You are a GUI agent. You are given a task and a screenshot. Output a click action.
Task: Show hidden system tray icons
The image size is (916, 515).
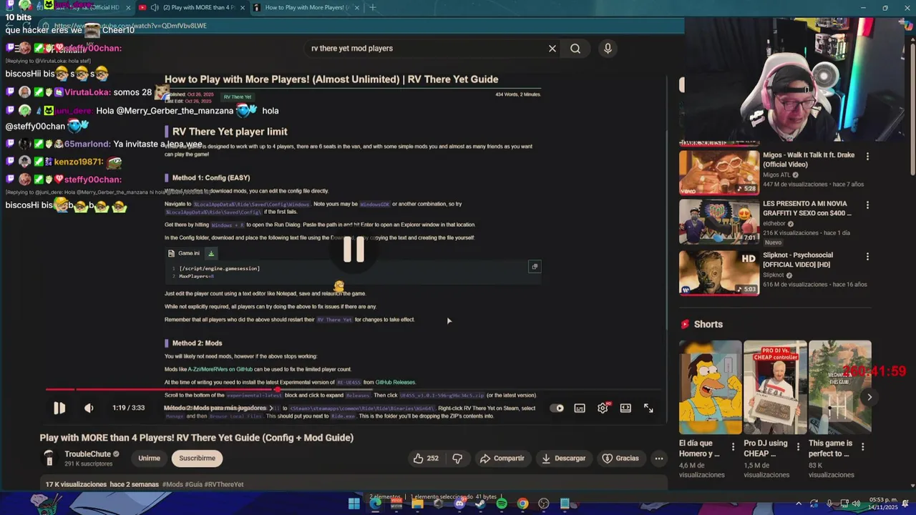(799, 504)
